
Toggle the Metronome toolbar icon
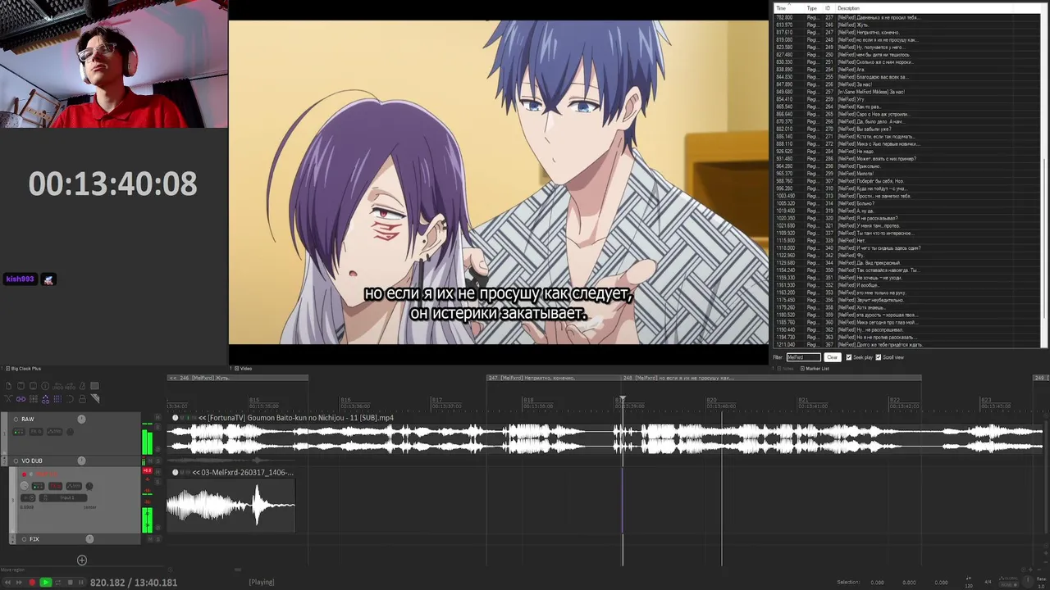(x=83, y=386)
